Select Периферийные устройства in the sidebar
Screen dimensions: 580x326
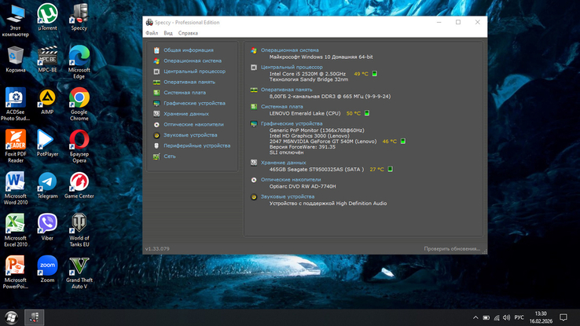tap(196, 145)
